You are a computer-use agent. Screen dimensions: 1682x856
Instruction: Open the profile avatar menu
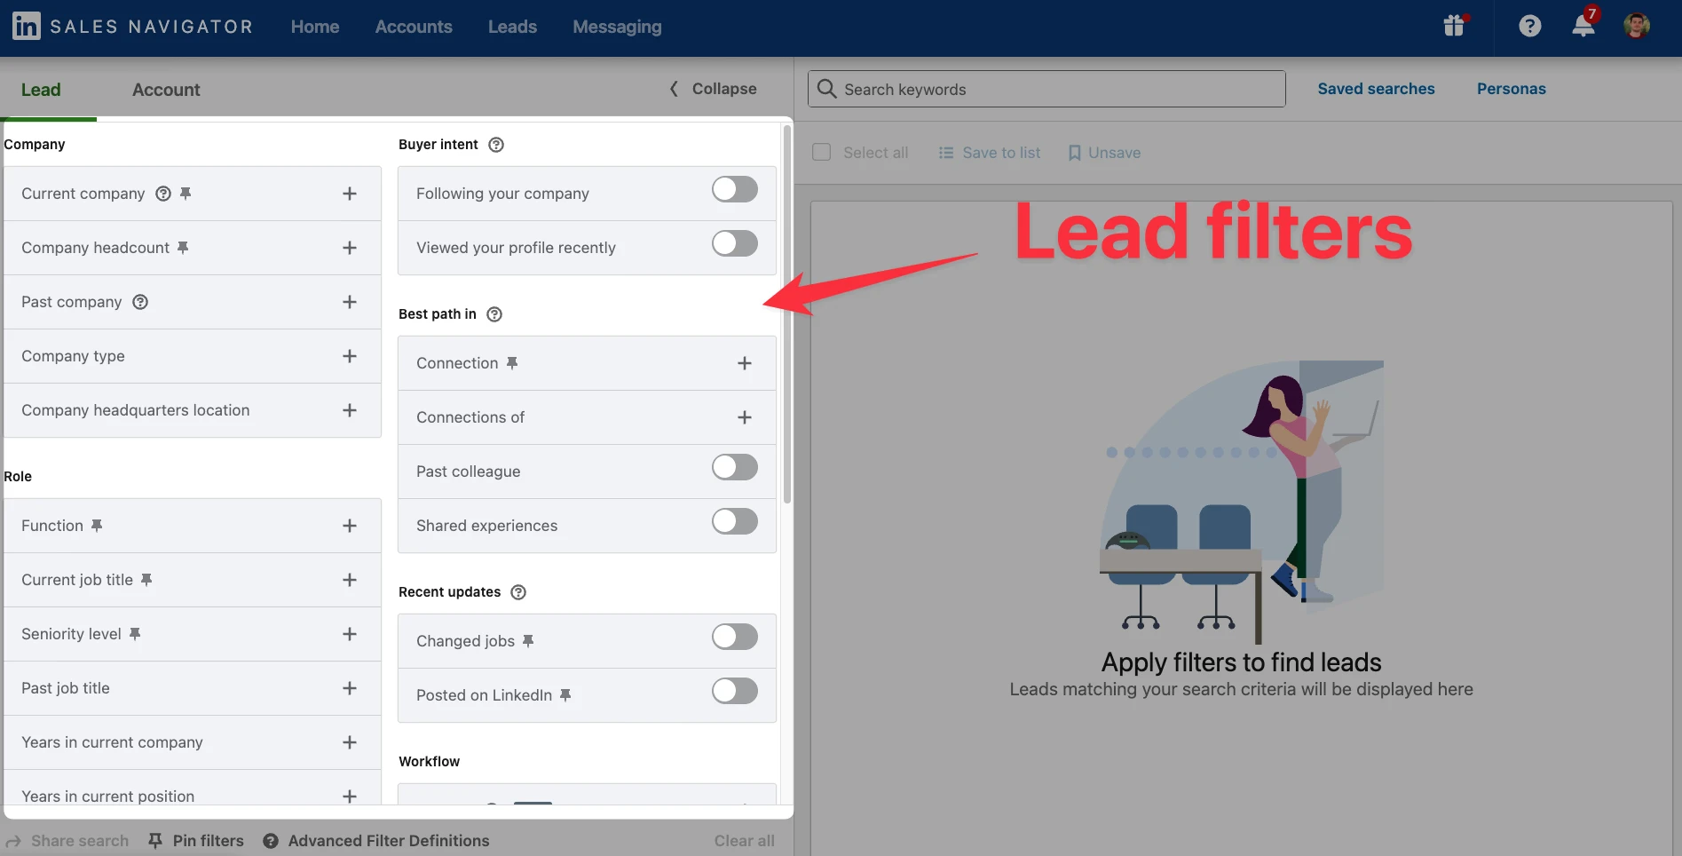[1637, 26]
